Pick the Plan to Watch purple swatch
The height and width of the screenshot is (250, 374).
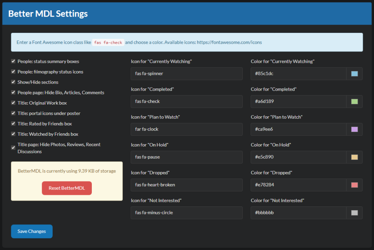pos(354,130)
